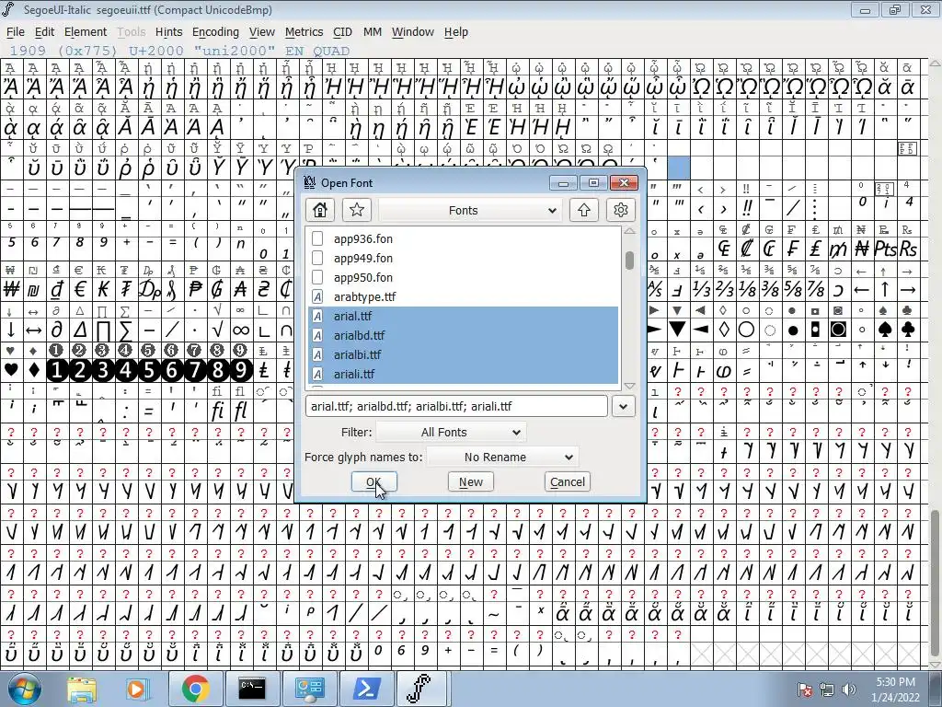Open file dialog gear settings menu
Viewport: 942px width, 707px height.
coord(621,210)
